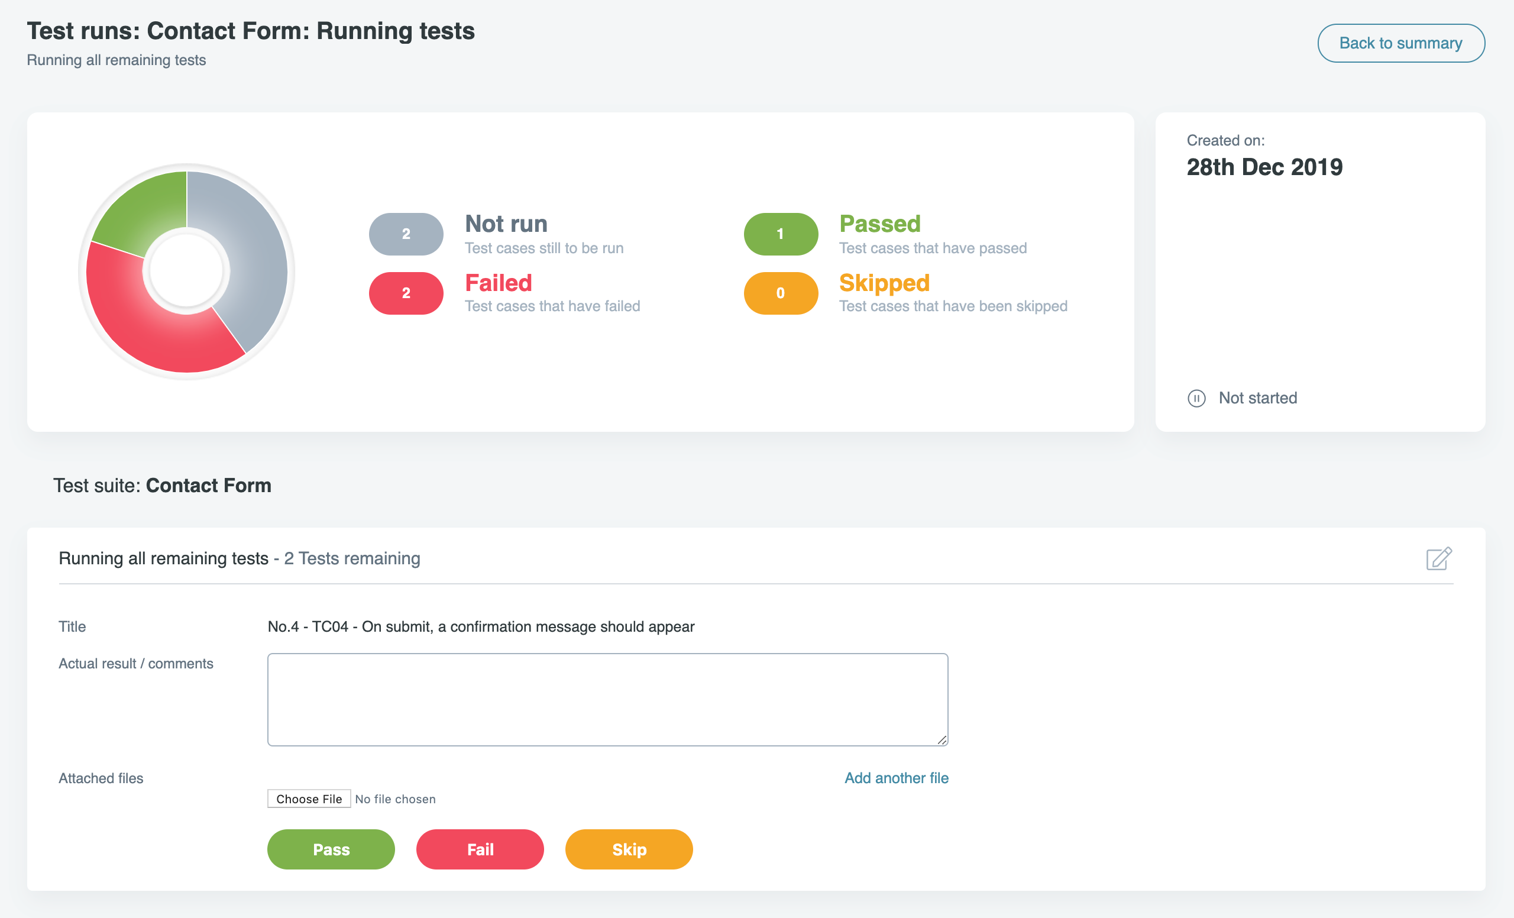Click the grey Not run count badge
This screenshot has width=1514, height=918.
click(406, 234)
